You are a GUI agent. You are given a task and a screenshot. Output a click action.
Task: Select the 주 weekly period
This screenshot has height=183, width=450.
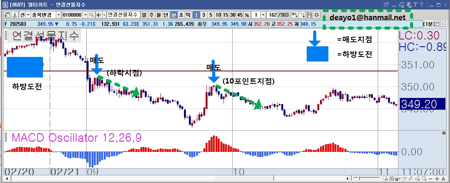[151, 15]
